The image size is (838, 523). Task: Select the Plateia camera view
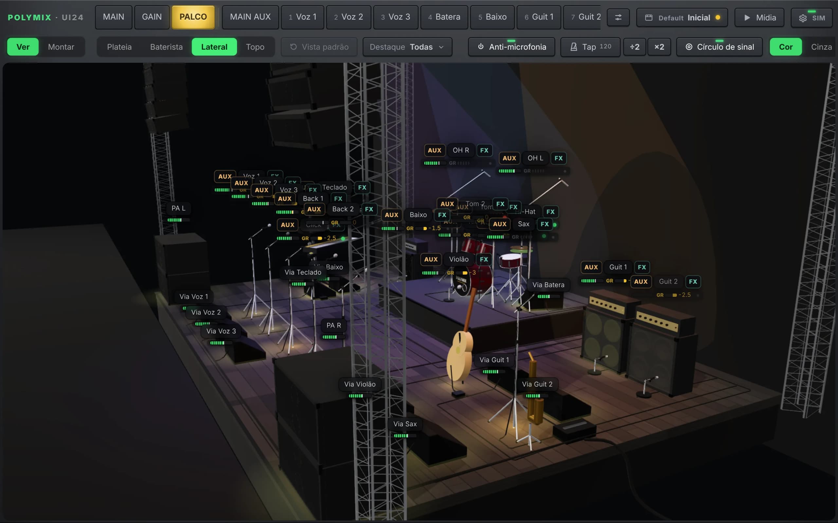(x=119, y=47)
